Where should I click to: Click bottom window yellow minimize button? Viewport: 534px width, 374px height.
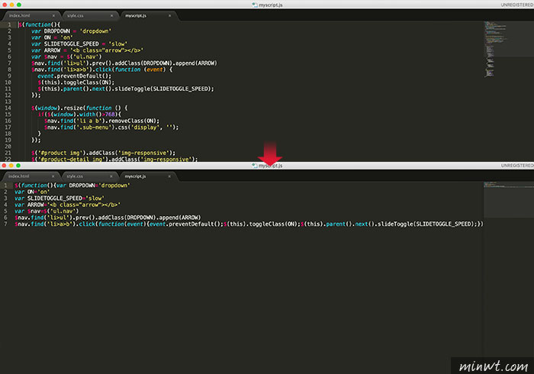[11, 166]
